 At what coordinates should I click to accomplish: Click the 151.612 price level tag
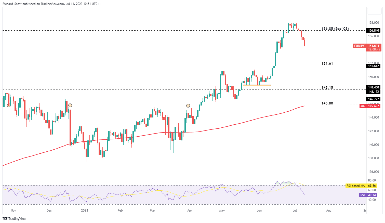pyautogui.click(x=374, y=66)
